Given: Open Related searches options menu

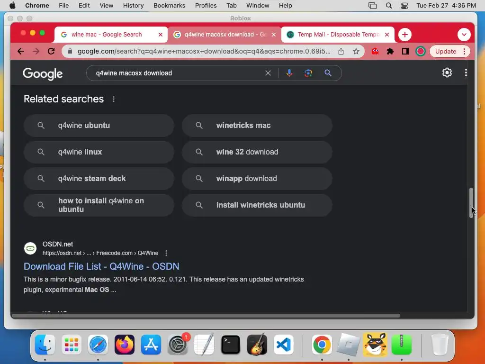Looking at the screenshot, I should click(114, 99).
